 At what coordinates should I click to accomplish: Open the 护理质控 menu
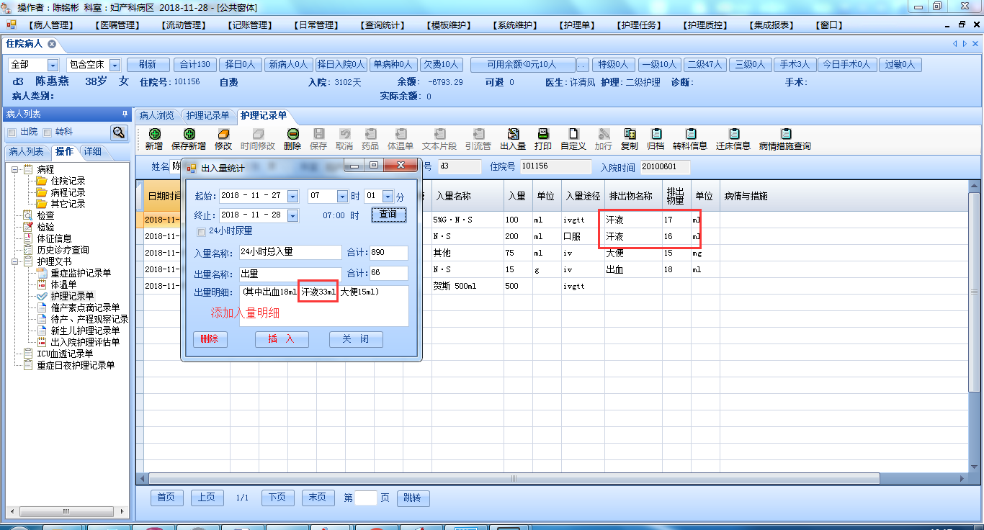click(x=705, y=25)
